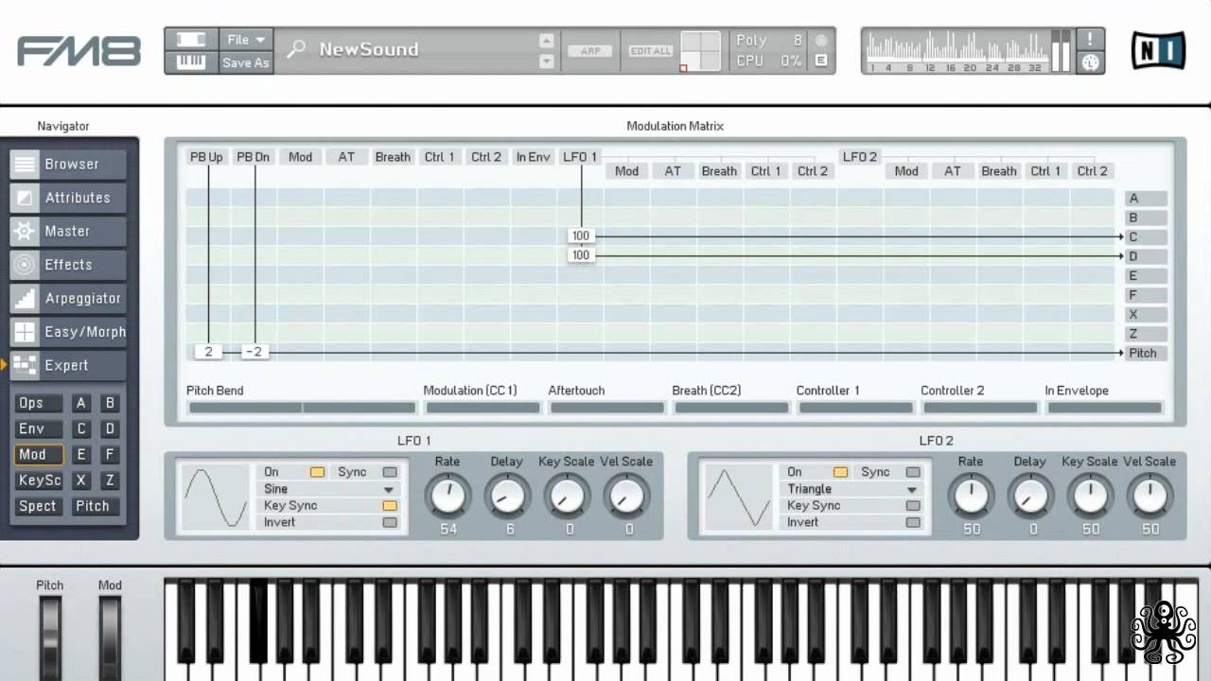Adjust the LFO 1 Rate knob
The image size is (1211, 681).
pos(448,496)
